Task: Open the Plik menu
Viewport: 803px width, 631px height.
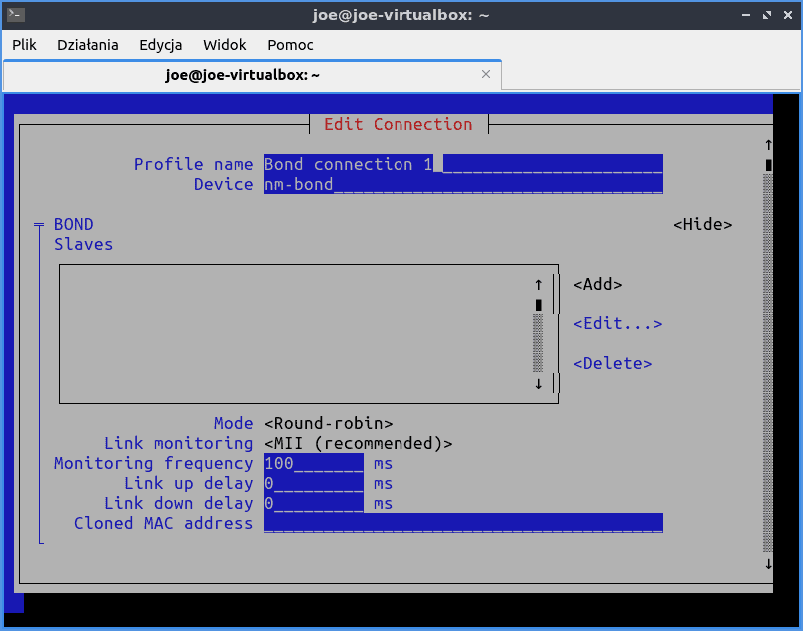Action: 24,45
